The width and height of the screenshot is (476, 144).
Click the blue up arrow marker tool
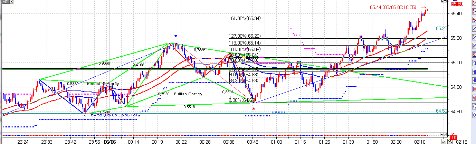[474, 71]
